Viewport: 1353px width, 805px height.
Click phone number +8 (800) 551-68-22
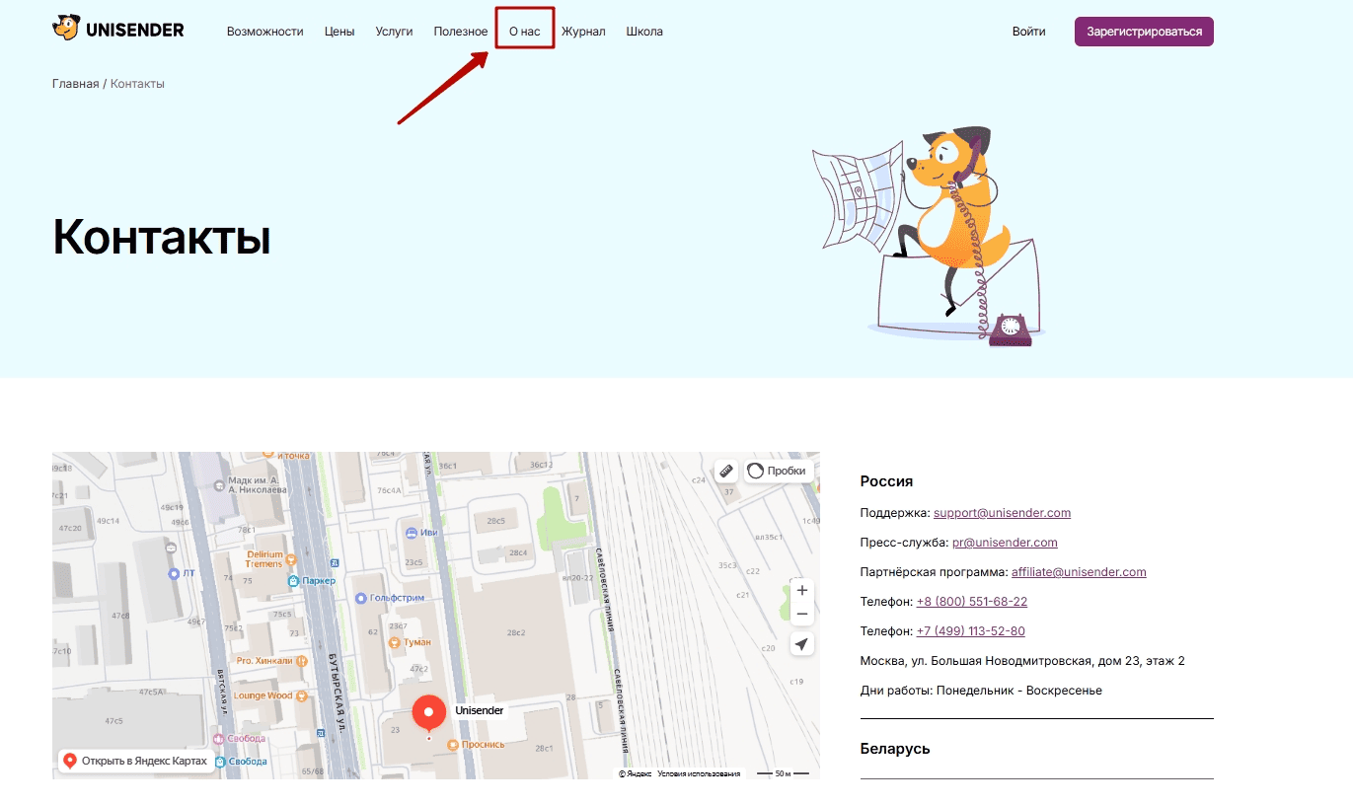[x=972, y=602]
